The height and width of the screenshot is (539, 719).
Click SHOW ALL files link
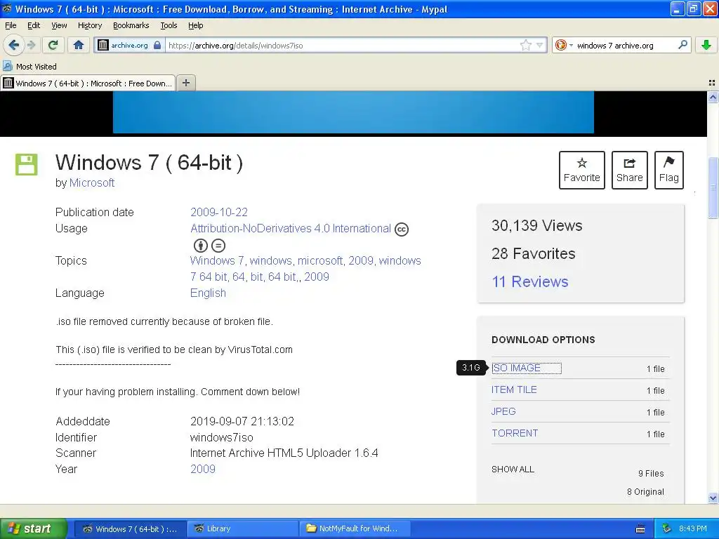pos(513,470)
